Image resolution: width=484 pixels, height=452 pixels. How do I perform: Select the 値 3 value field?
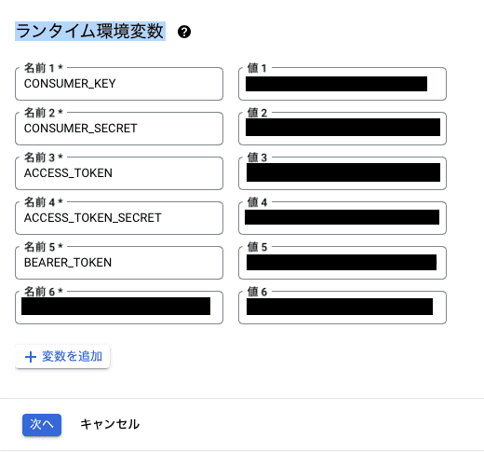pyautogui.click(x=343, y=173)
